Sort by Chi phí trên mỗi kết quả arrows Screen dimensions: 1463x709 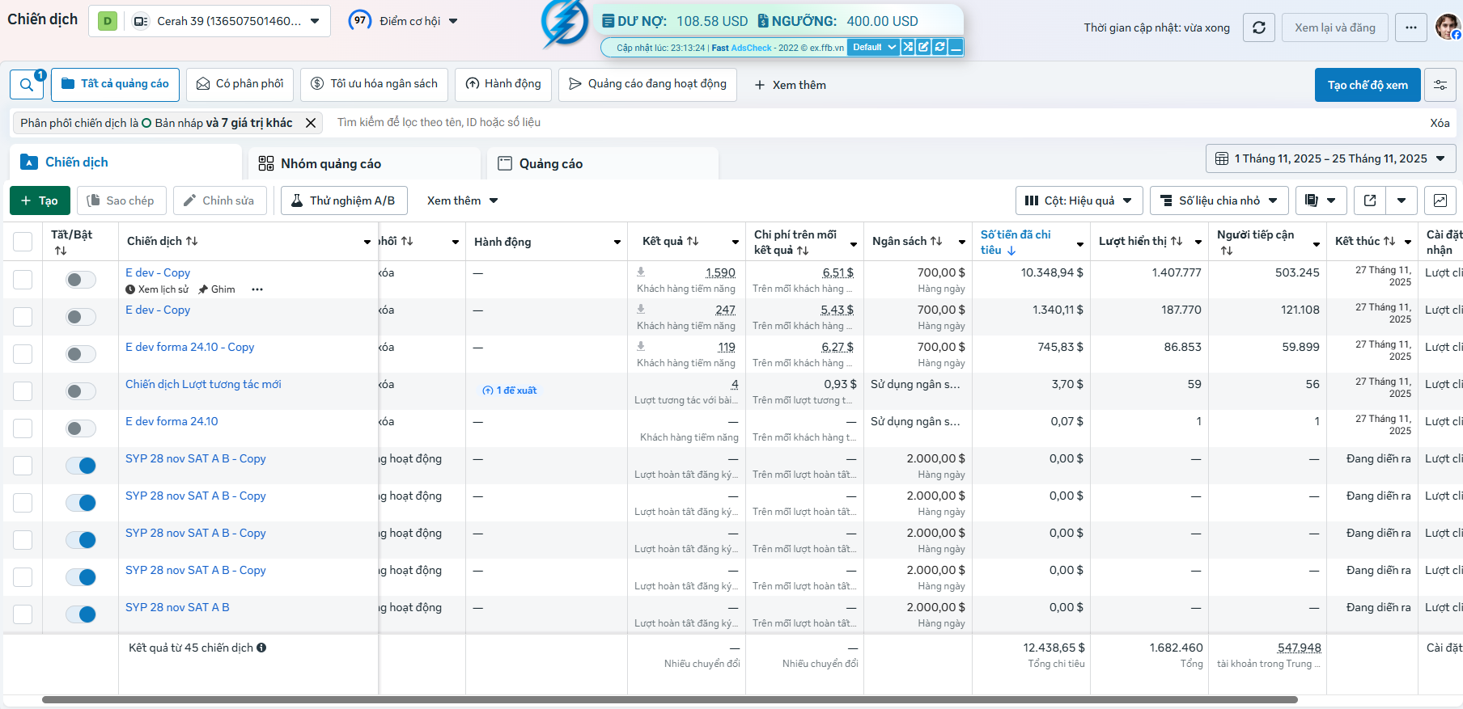[x=803, y=251]
